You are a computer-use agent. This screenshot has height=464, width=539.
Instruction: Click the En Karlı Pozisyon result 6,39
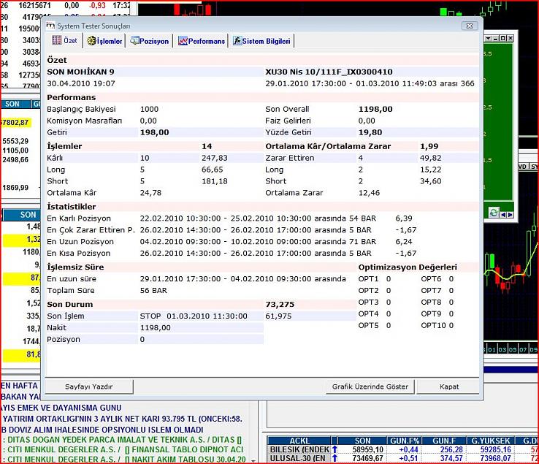coord(404,218)
